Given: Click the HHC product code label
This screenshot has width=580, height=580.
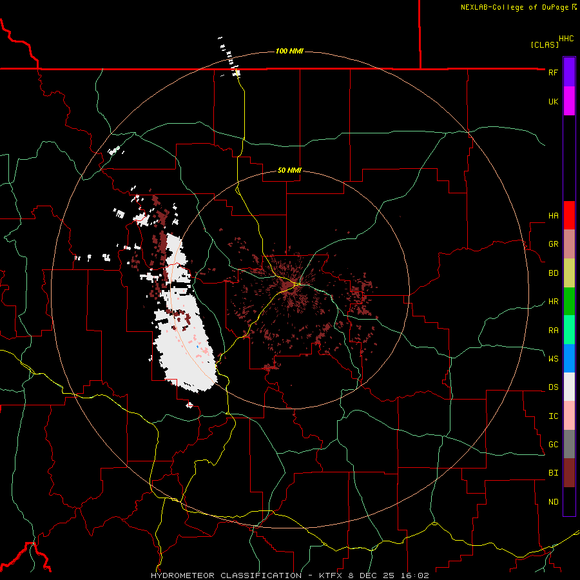Looking at the screenshot, I should coord(566,39).
